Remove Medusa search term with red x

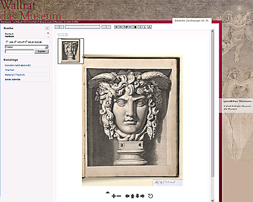[48, 33]
